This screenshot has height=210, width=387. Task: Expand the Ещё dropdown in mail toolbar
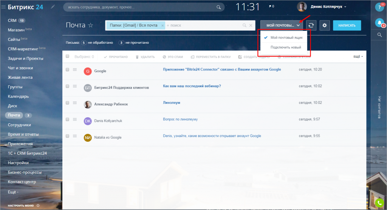pyautogui.click(x=358, y=57)
